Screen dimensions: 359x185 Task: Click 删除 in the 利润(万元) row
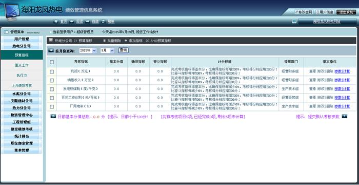coord(330,71)
